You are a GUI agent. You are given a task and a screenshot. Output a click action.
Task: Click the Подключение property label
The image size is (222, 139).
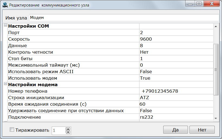25,117
